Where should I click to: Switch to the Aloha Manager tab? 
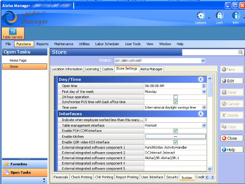point(151,69)
